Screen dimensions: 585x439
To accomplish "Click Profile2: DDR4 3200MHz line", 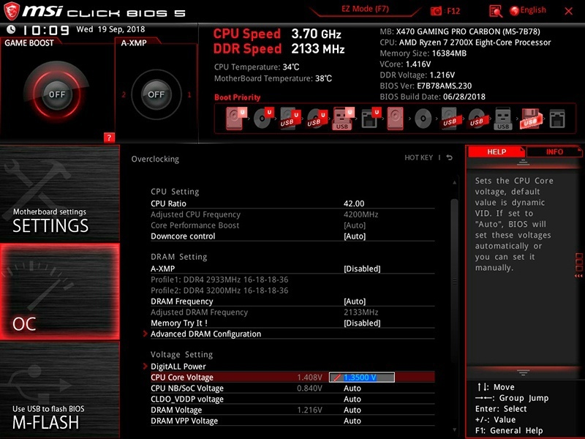I will point(219,290).
